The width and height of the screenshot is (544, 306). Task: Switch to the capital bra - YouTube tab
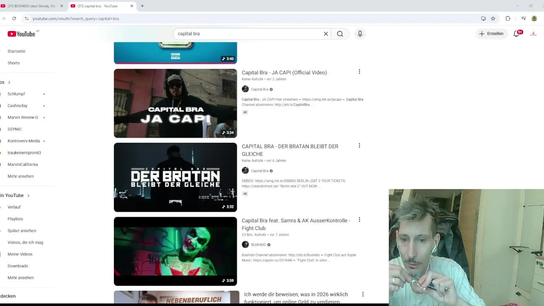[x=102, y=6]
